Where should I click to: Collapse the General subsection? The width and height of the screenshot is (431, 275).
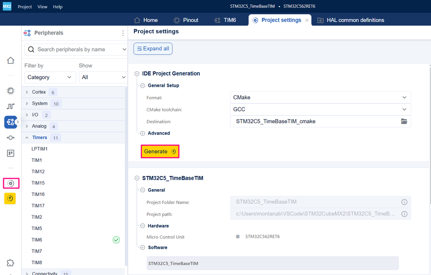click(x=142, y=190)
